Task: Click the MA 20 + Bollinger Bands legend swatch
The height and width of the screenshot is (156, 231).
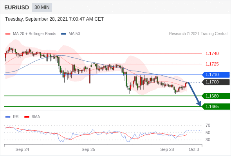Action: pyautogui.click(x=8, y=34)
